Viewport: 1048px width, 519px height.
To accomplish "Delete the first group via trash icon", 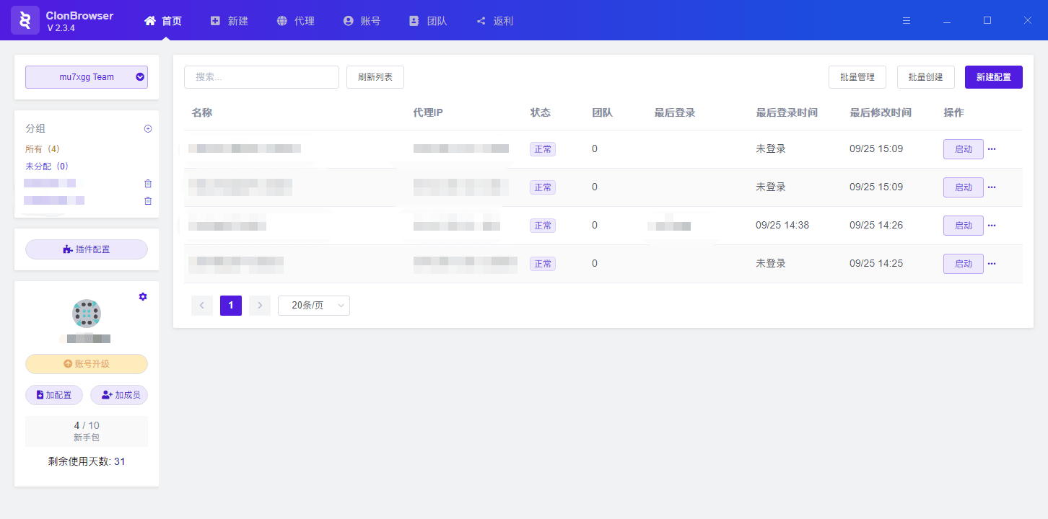I will click(148, 183).
